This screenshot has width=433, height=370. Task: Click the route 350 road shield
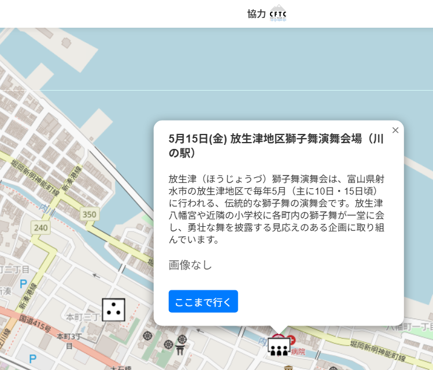tap(90, 214)
